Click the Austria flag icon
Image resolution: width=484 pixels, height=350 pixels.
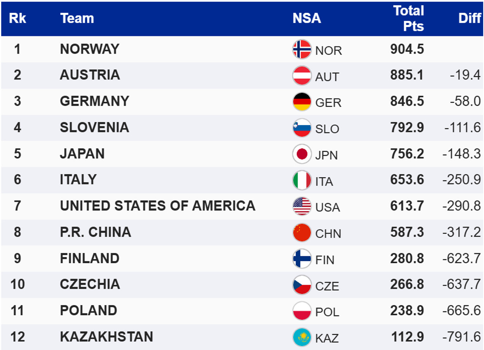[302, 75]
